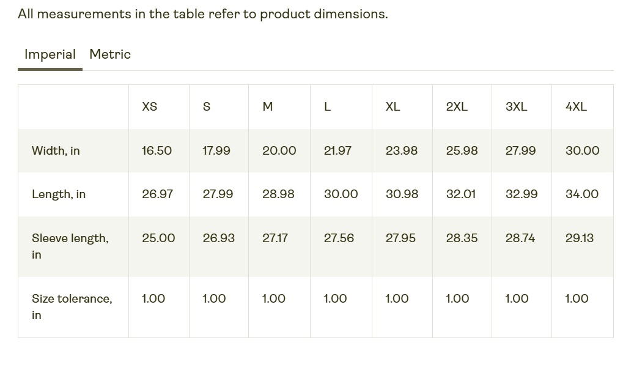Click the S size column header
This screenshot has height=365, width=623.
(207, 107)
